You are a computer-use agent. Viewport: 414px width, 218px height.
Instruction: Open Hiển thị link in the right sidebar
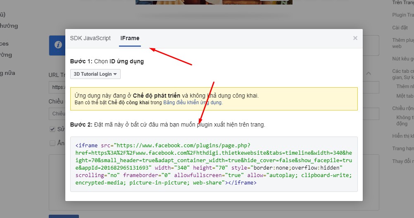(x=403, y=136)
